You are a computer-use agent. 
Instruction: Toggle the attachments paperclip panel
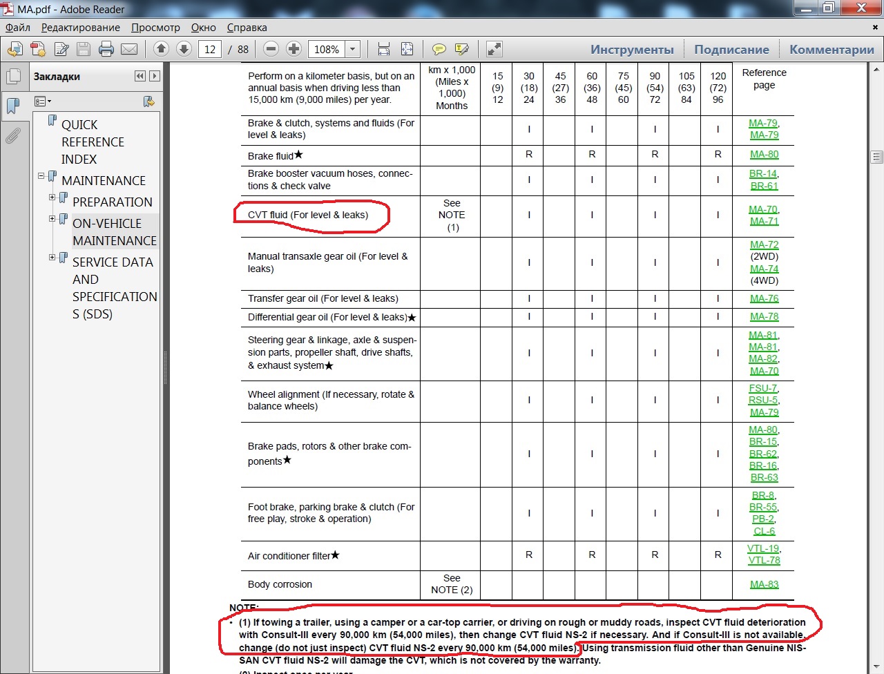(13, 136)
